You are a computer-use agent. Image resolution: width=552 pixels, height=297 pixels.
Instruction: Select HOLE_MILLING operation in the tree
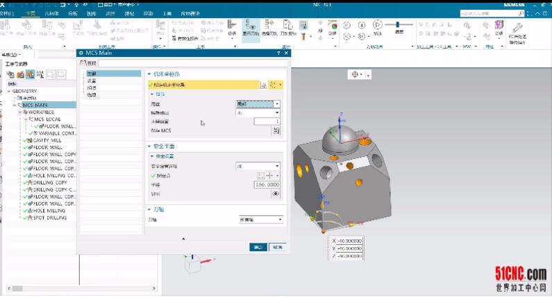coord(49,210)
